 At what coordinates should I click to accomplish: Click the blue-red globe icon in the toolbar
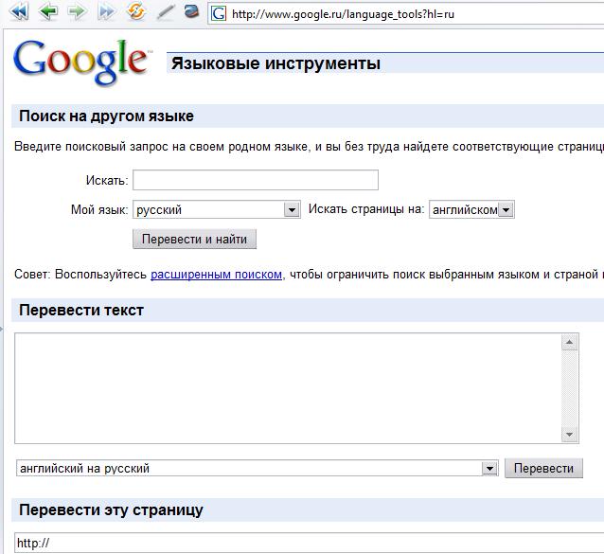(x=191, y=12)
